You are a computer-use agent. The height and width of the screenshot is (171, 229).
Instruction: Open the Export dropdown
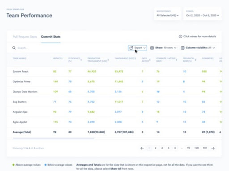(x=137, y=48)
